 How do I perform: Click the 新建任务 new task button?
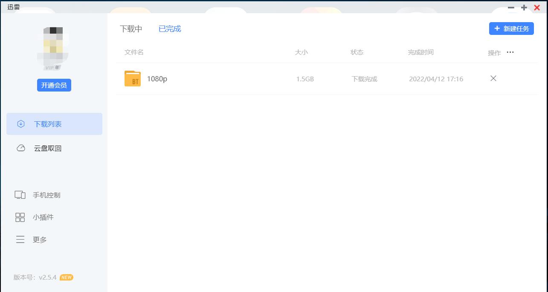(x=511, y=29)
